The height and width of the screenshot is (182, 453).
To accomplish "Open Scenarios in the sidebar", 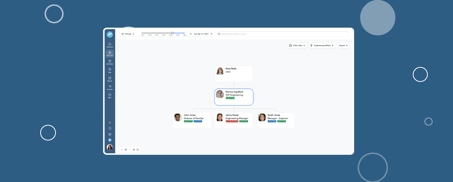I will 110,87.
